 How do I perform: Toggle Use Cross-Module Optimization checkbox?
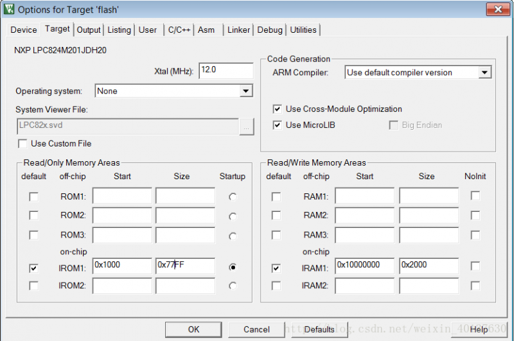(278, 109)
